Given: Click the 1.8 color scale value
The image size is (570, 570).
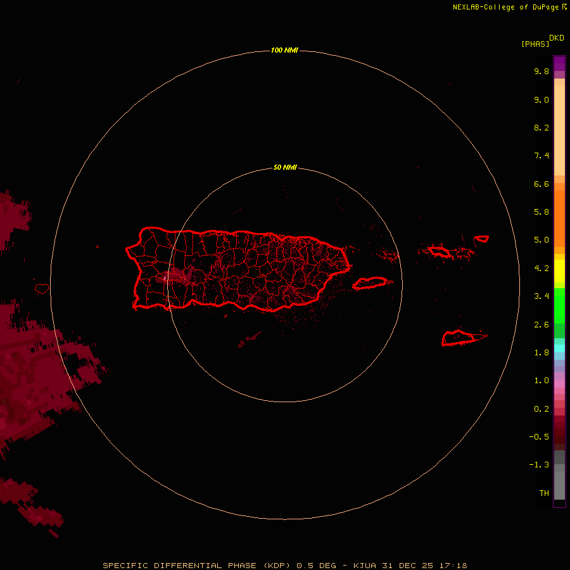Looking at the screenshot, I should (x=541, y=353).
